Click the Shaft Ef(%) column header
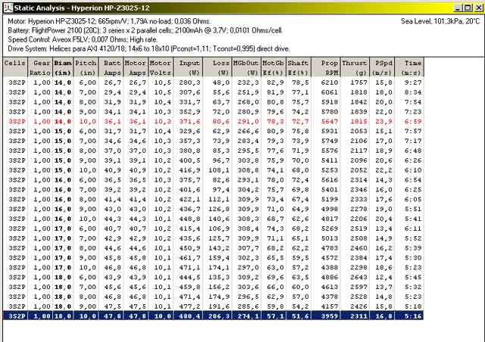 tap(302, 65)
